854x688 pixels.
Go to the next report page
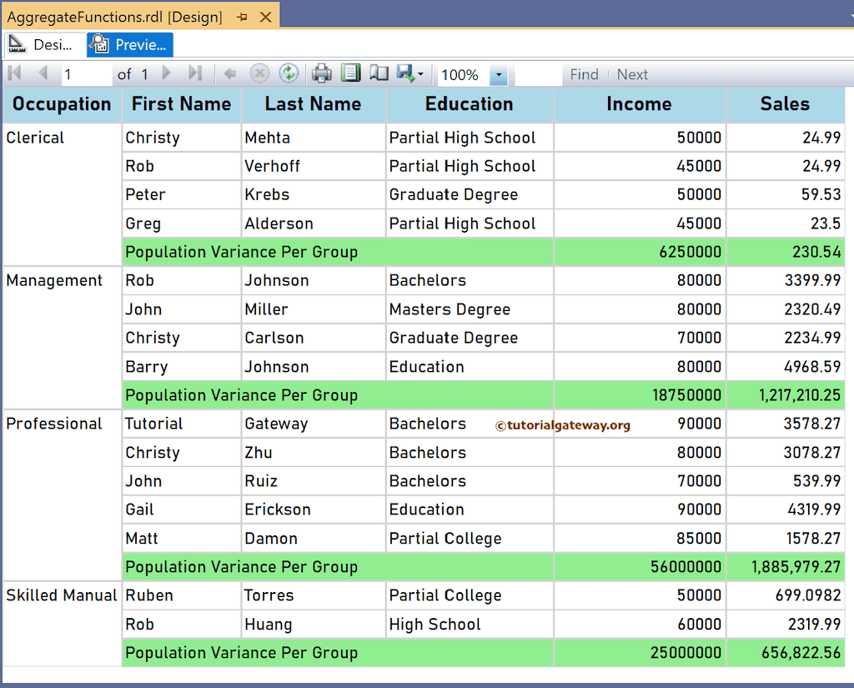(165, 73)
